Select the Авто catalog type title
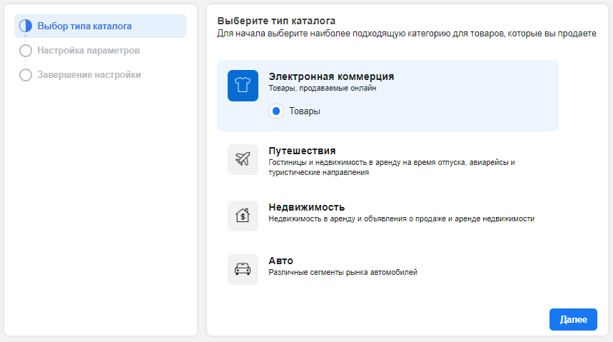 click(280, 261)
